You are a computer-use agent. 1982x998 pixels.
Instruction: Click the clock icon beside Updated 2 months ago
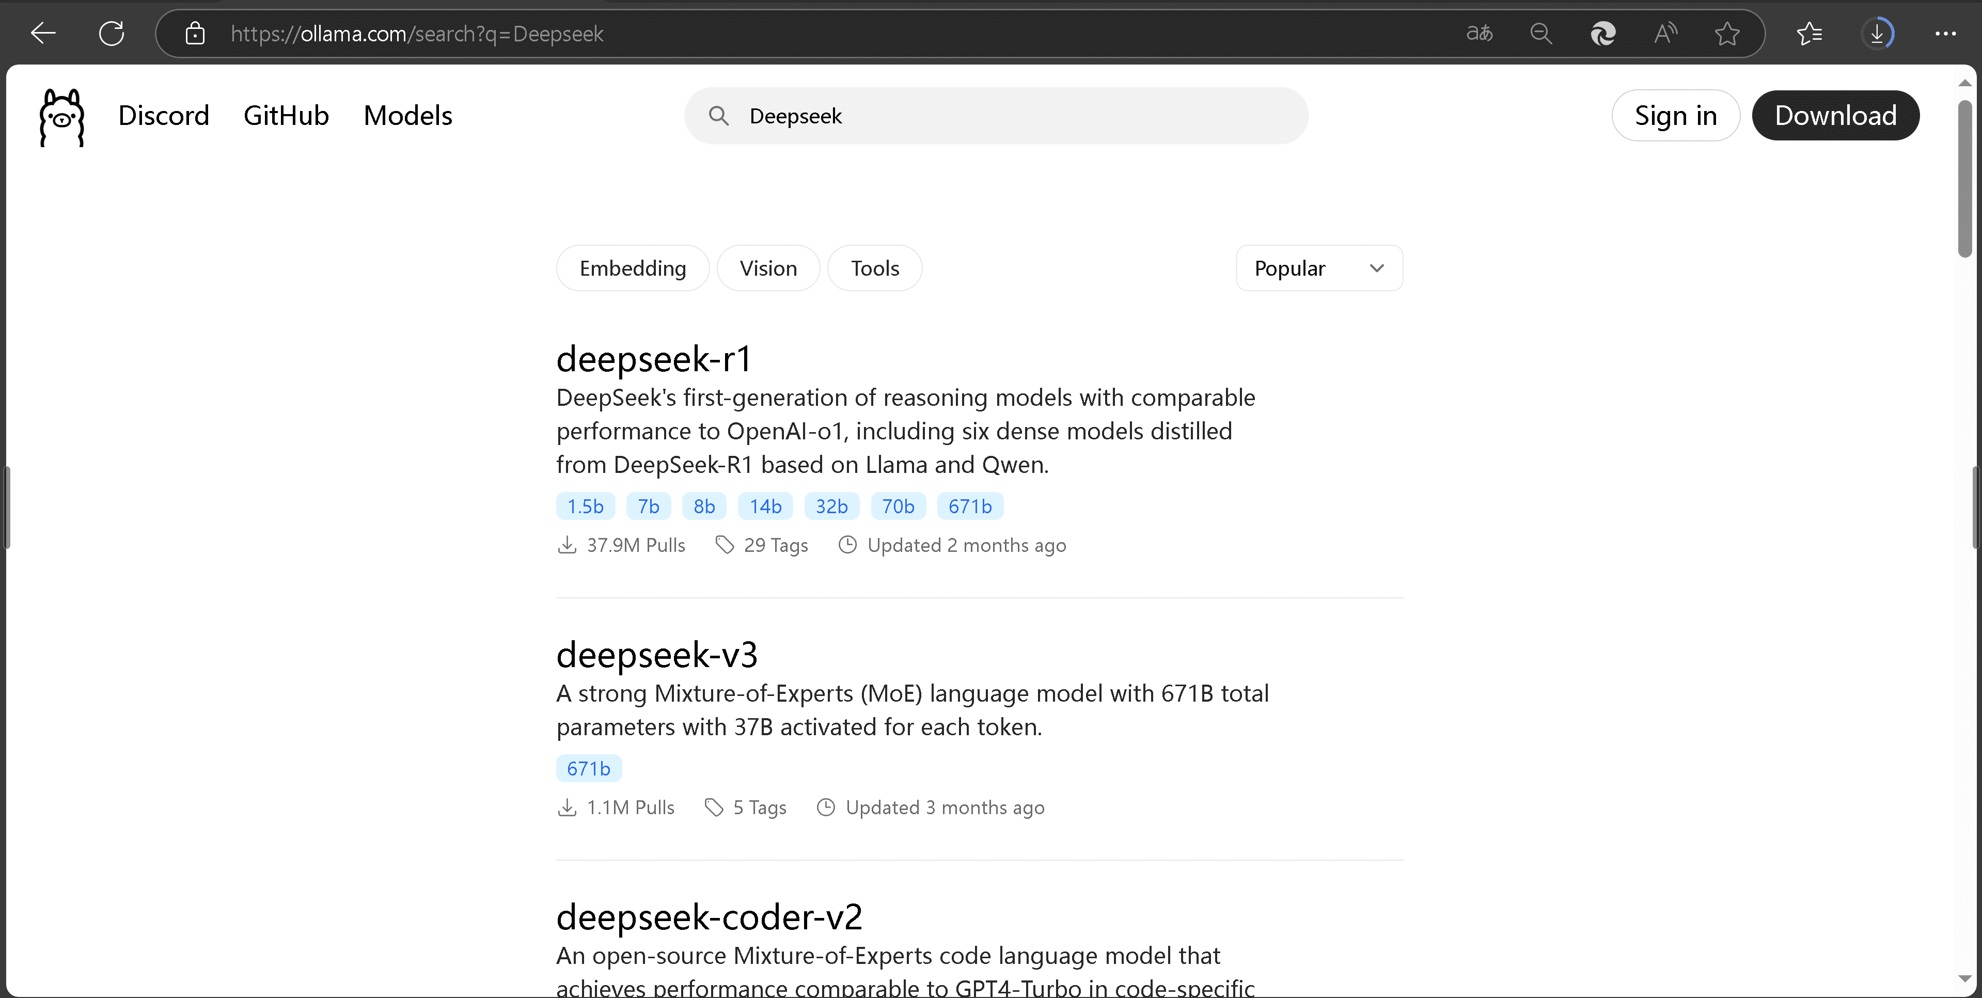tap(848, 545)
